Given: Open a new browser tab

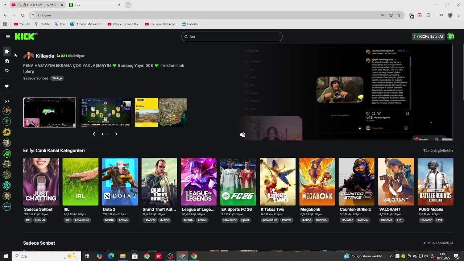Looking at the screenshot, I should click(x=128, y=5).
